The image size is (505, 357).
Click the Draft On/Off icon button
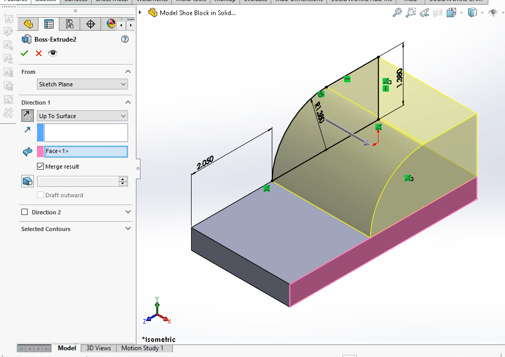pos(28,181)
